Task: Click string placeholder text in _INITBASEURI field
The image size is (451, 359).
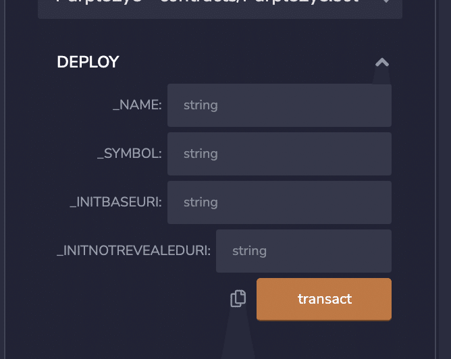Action: click(201, 202)
